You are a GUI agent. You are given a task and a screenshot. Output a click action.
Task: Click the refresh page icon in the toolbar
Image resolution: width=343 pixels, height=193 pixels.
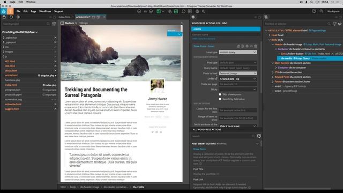click(x=183, y=11)
